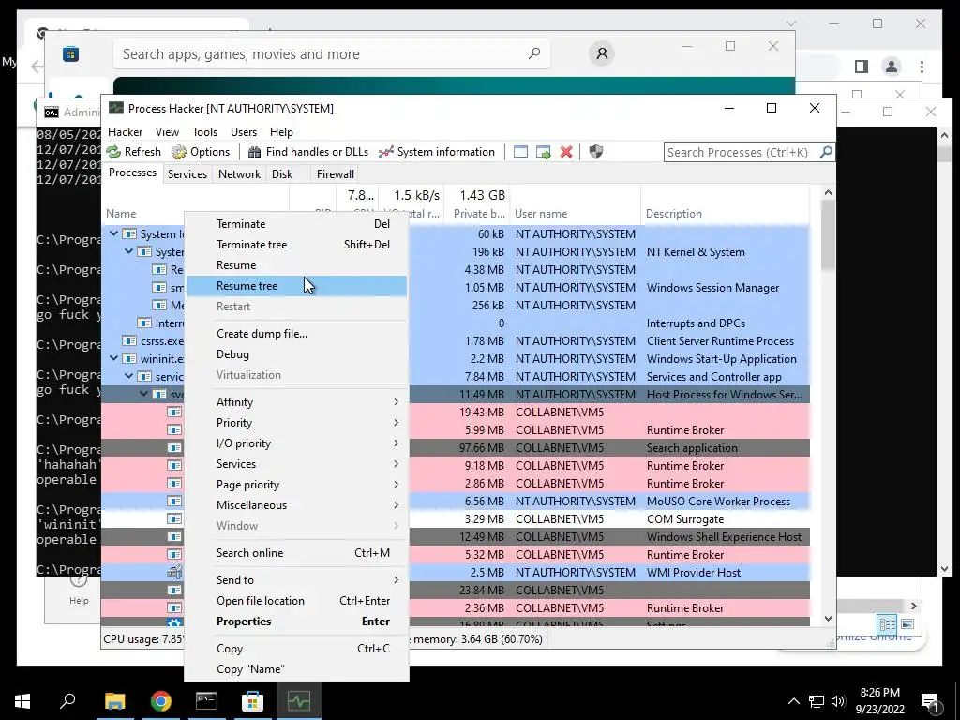The image size is (960, 720).
Task: Switch to the Services tab
Action: (187, 173)
